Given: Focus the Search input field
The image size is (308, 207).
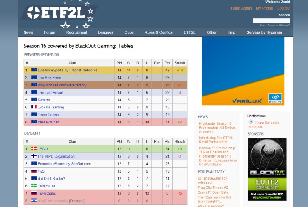Looking at the screenshot, I should (272, 21).
